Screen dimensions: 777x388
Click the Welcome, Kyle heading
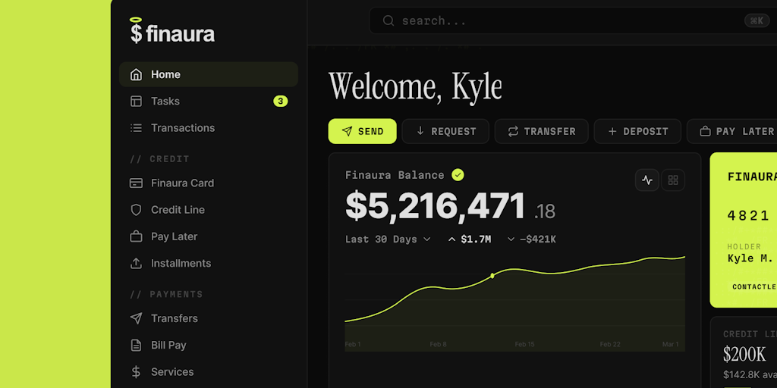(x=415, y=88)
